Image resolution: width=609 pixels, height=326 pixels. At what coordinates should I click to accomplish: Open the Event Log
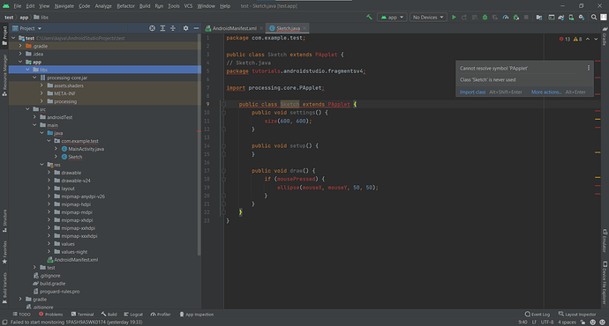[x=538, y=315]
